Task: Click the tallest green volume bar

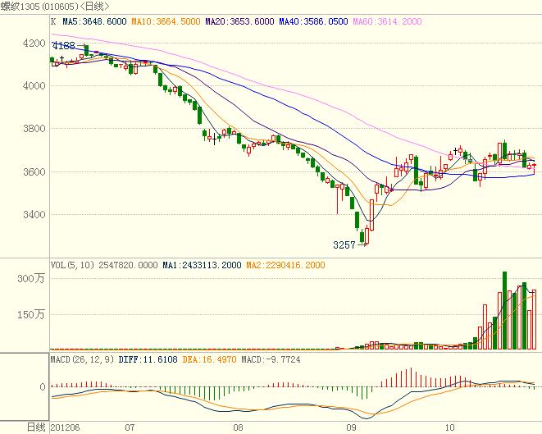Action: [505, 311]
